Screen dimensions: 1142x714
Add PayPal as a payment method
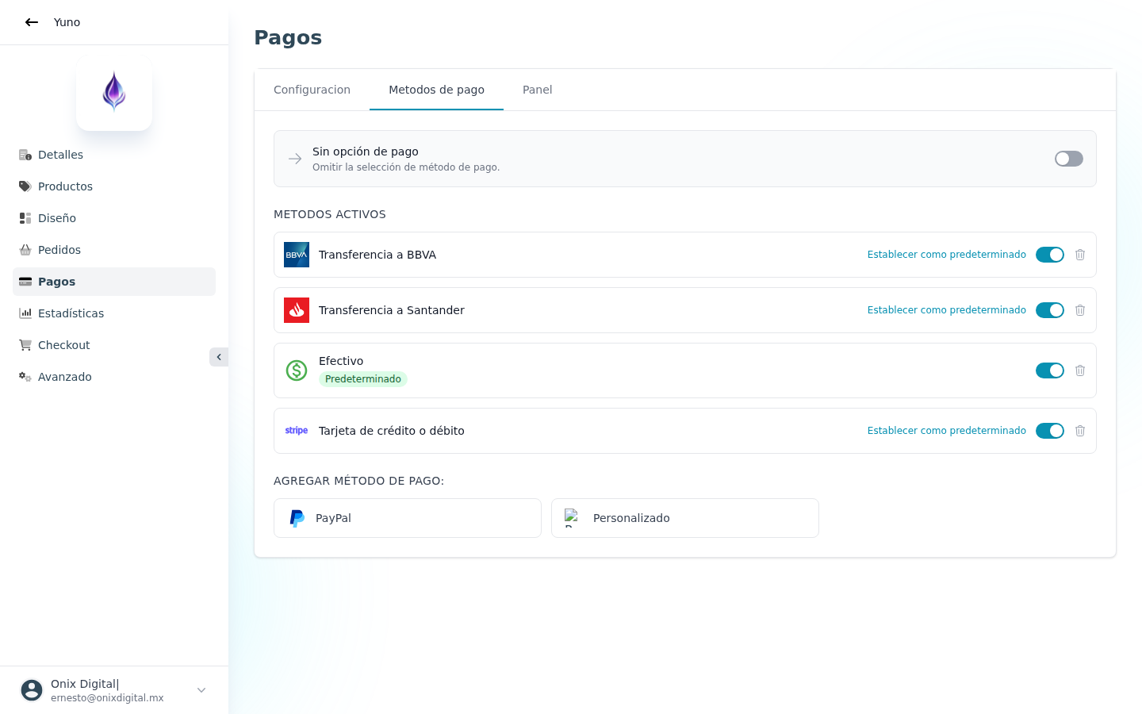coord(407,518)
